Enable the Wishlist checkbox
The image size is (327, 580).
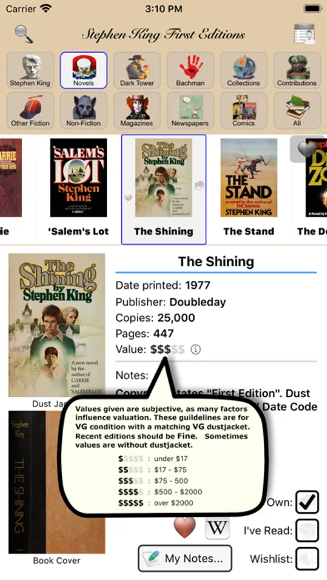click(307, 559)
